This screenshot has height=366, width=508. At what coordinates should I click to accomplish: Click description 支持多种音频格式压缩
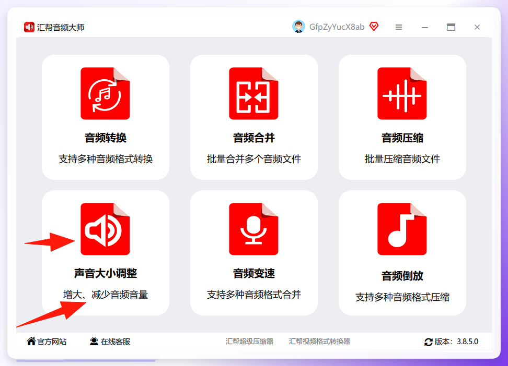click(x=402, y=297)
